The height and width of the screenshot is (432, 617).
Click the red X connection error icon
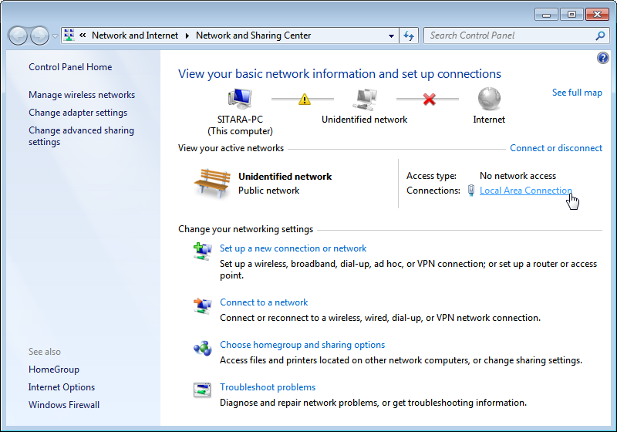(430, 100)
